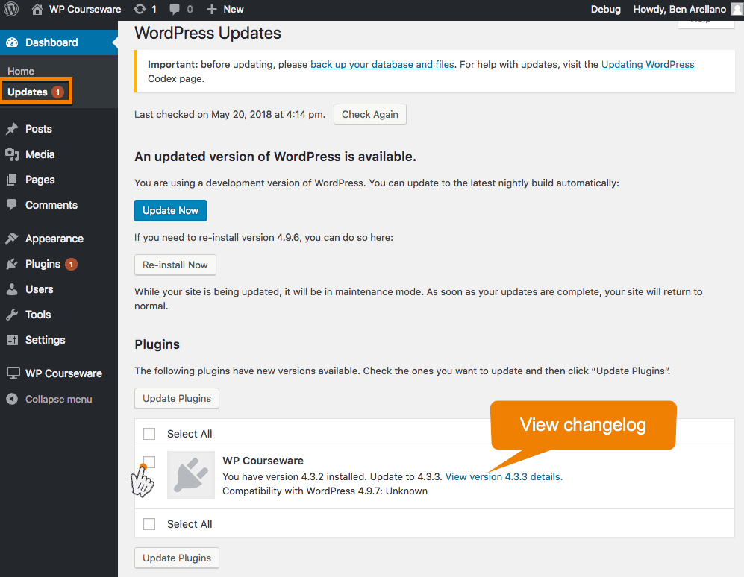Click the Comments bubble icon in sidebar
744x577 pixels.
13,205
